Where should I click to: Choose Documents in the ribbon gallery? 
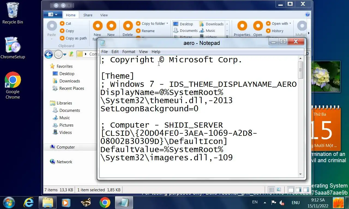click(x=185, y=31)
